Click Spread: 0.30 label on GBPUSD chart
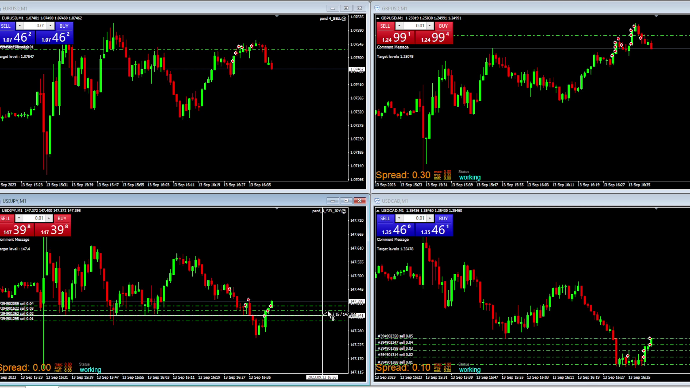The width and height of the screenshot is (690, 388). point(403,175)
